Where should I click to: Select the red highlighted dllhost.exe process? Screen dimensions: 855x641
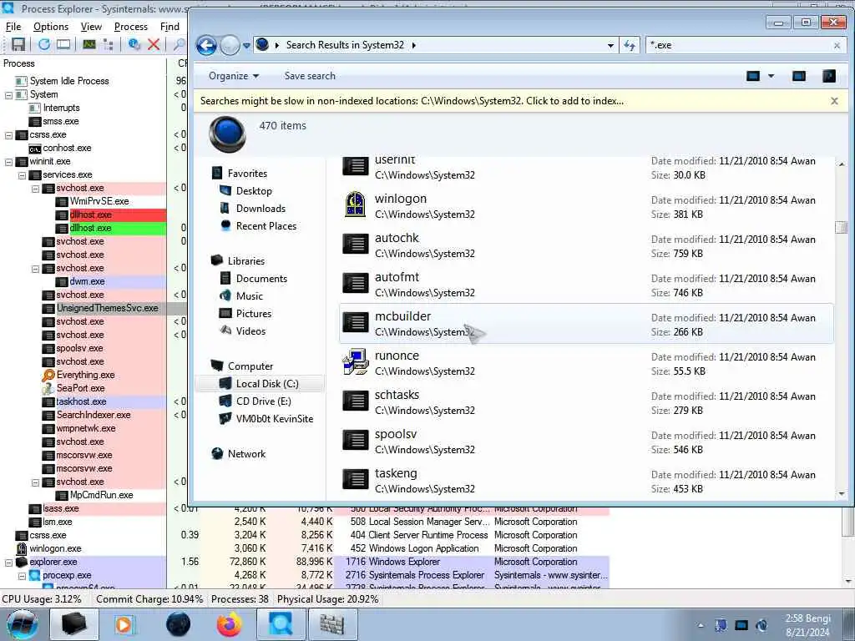click(90, 215)
